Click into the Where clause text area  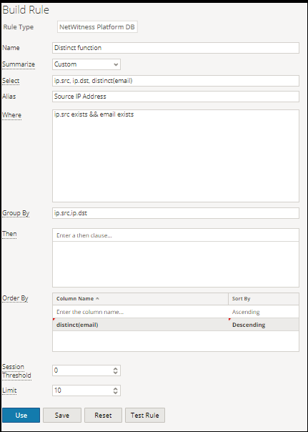[176, 156]
